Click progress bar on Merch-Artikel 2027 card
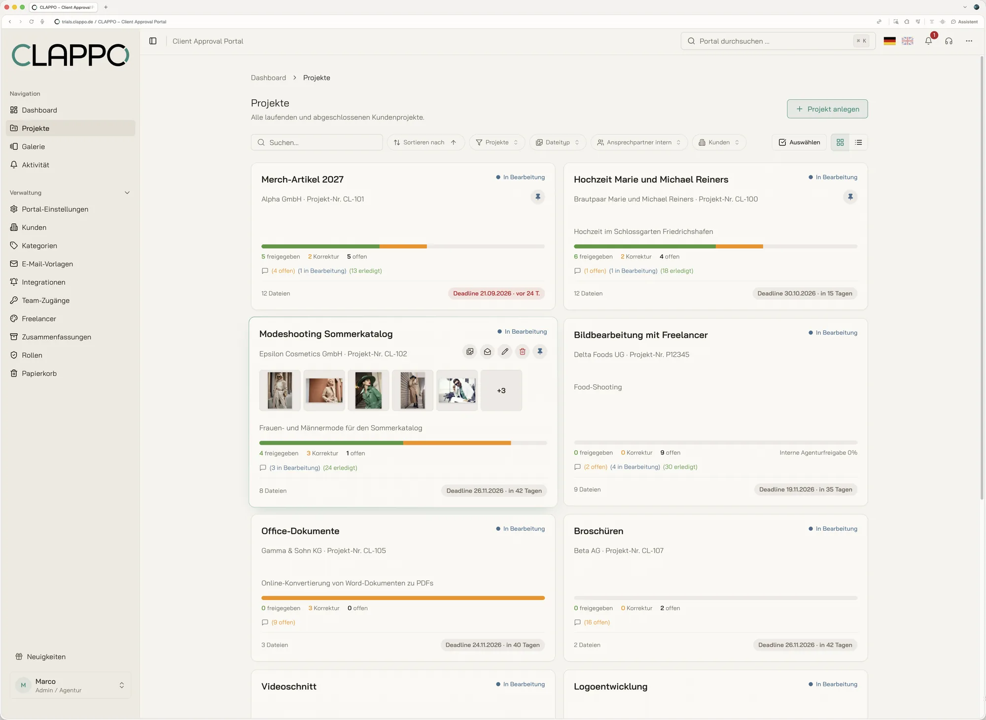986x720 pixels. (403, 246)
